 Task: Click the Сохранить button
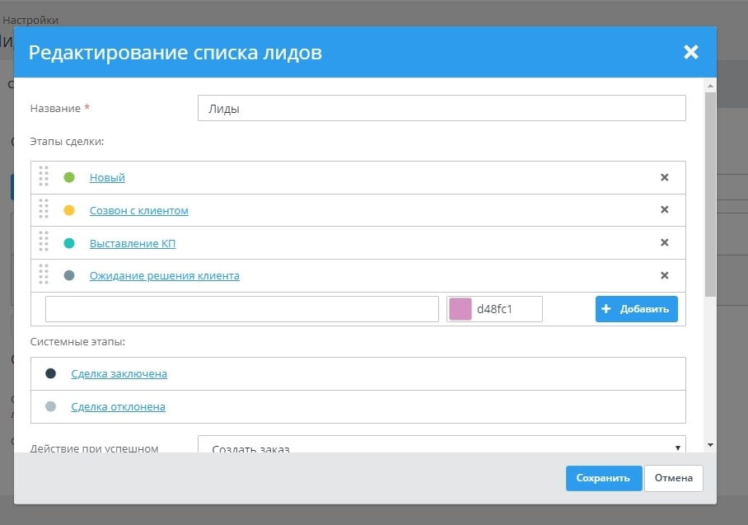[x=604, y=478]
